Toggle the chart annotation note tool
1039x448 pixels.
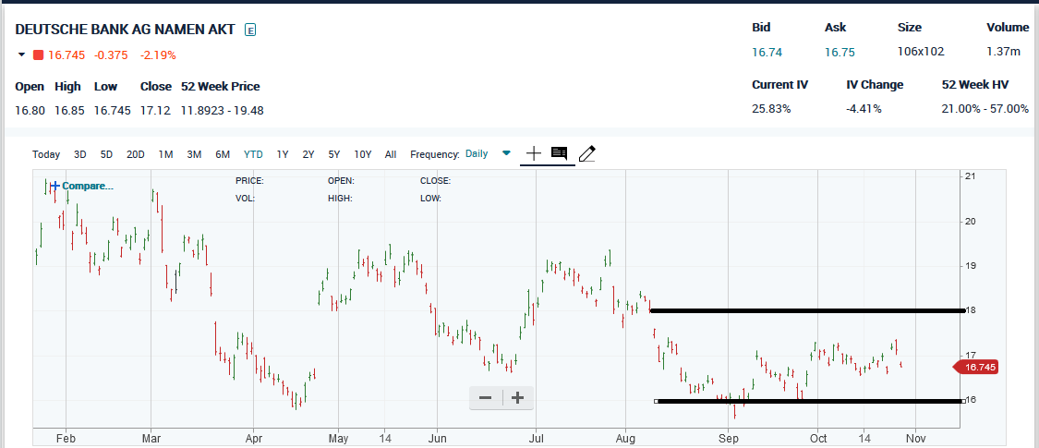(560, 153)
